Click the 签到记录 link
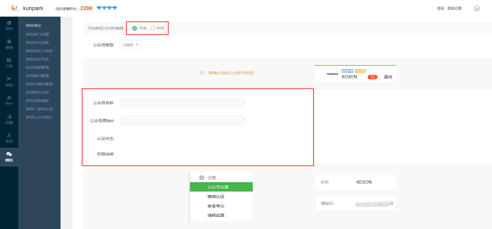Image resolution: width=492 pixels, height=229 pixels. click(454, 8)
